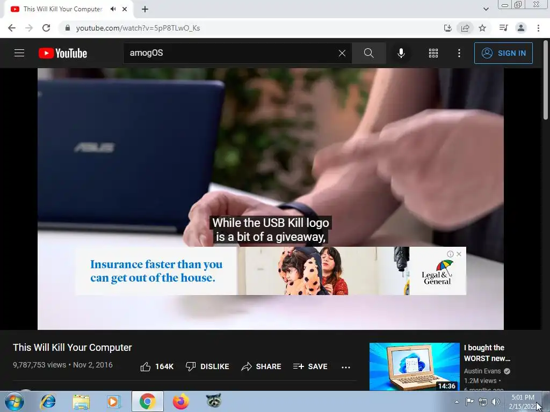Go to the YouTube home via logo
550x412 pixels.
[63, 53]
